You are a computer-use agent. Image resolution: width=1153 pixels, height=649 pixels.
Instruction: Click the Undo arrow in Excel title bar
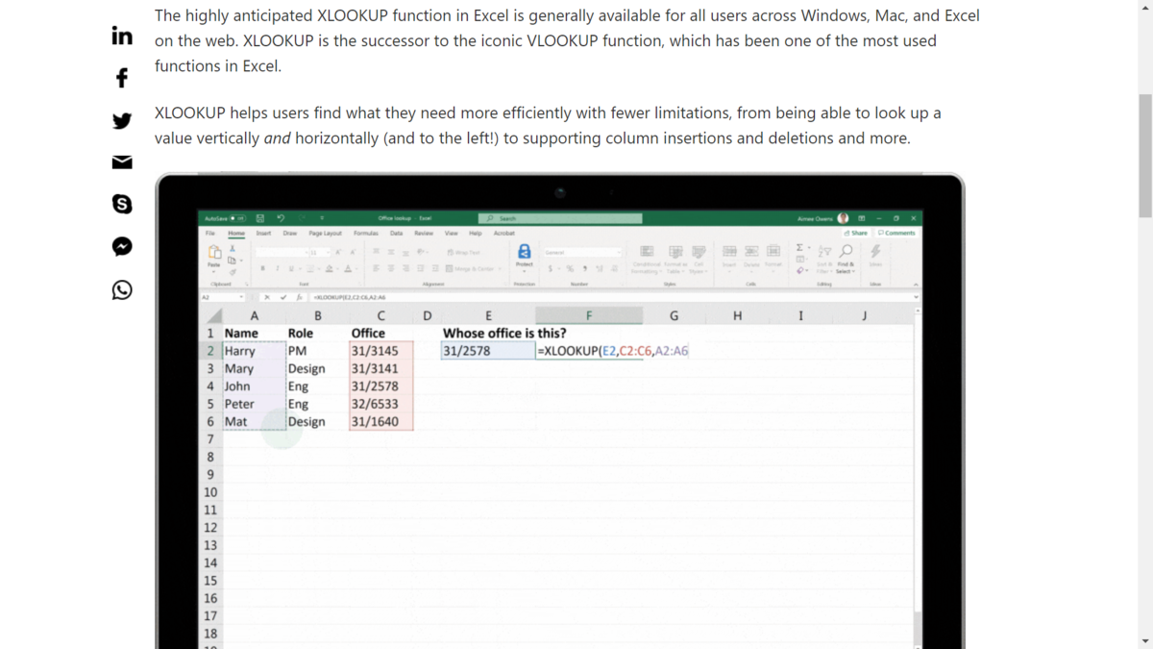[281, 218]
